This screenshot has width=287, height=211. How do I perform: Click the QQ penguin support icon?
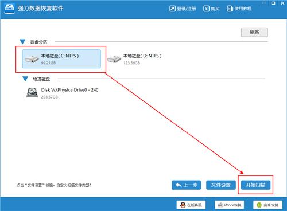[x=183, y=205]
